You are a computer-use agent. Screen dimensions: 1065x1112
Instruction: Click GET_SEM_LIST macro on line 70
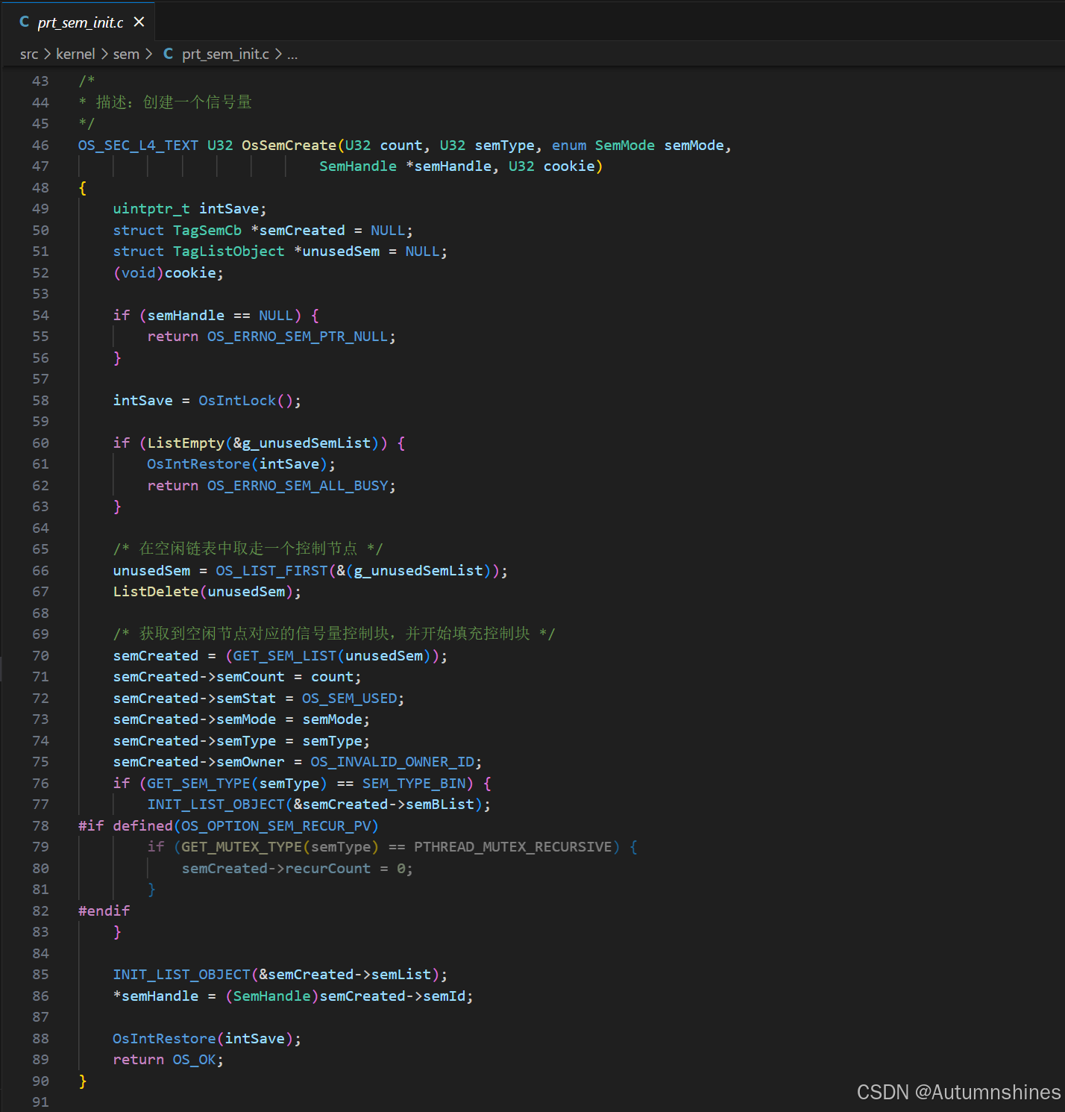(285, 656)
